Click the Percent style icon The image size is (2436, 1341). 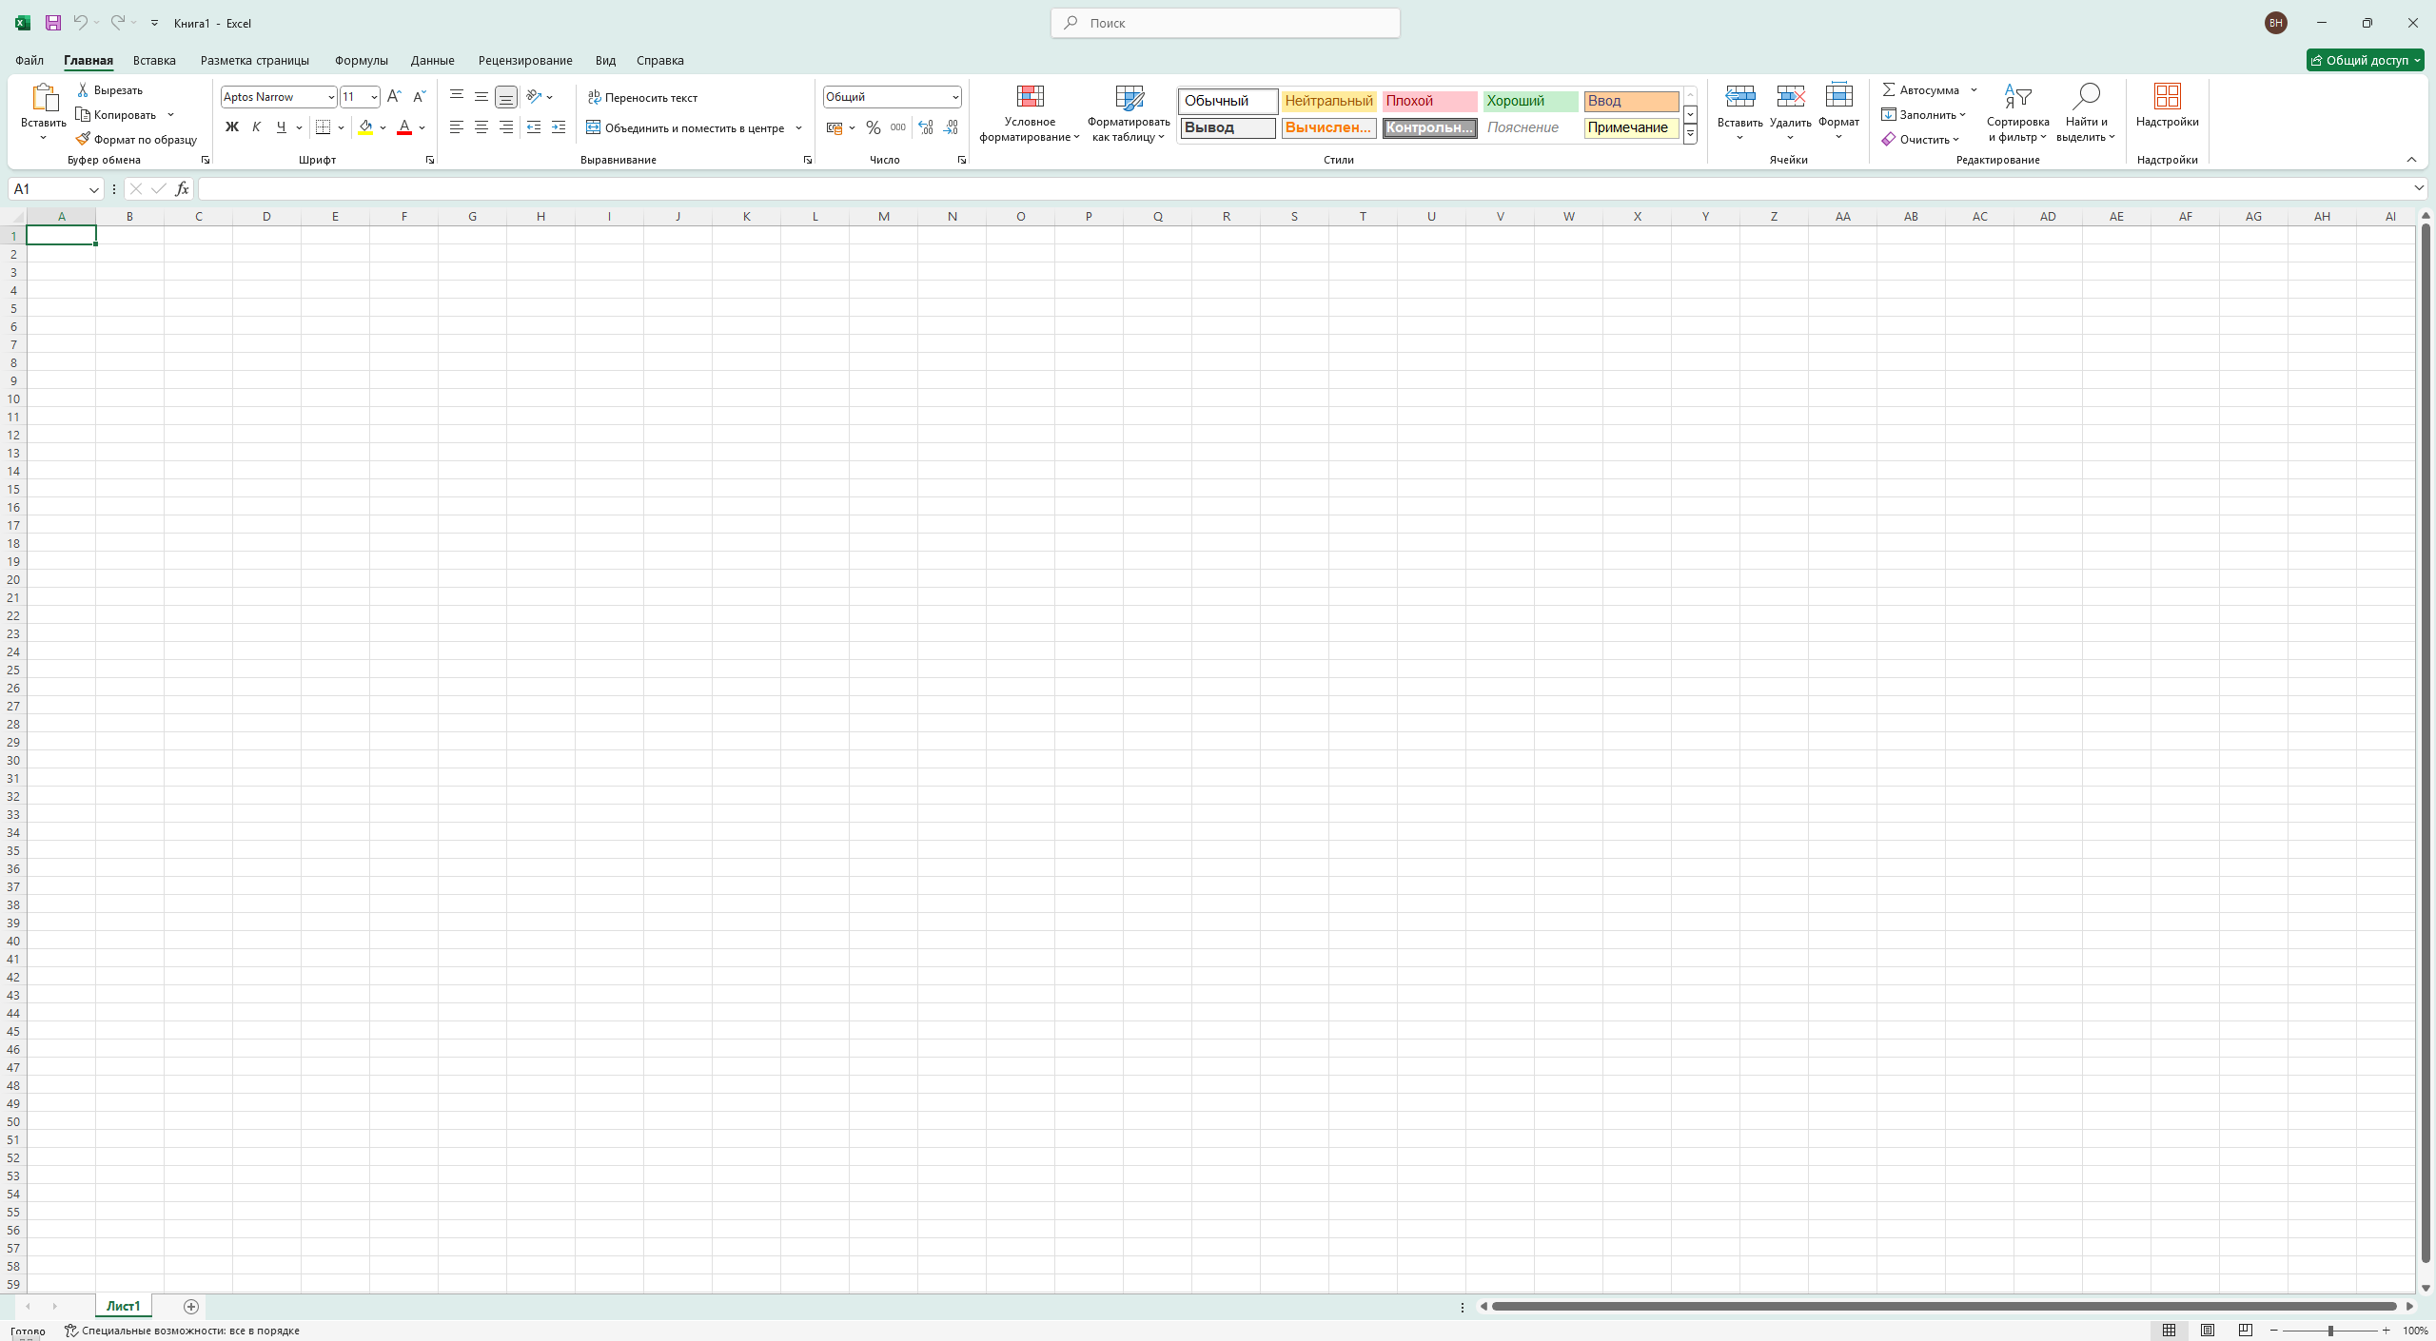(x=873, y=127)
